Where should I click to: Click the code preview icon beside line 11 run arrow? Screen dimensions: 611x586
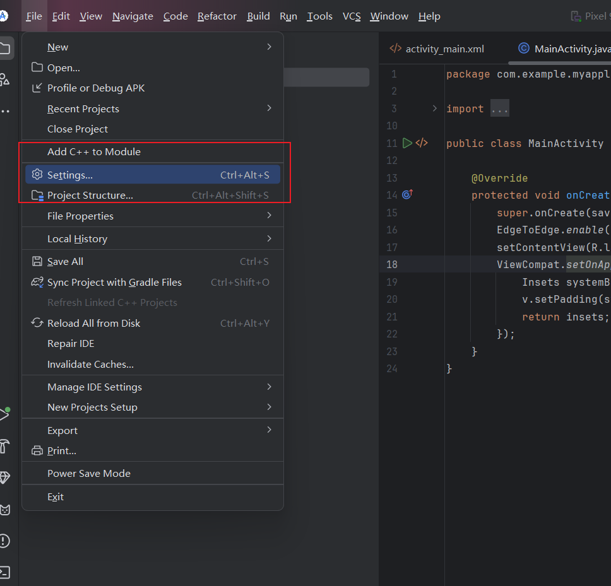coord(422,143)
